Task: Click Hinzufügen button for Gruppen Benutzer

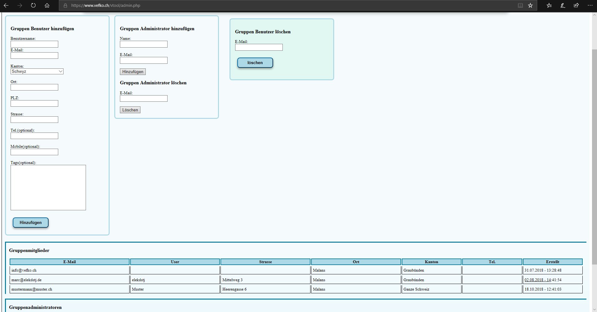Action: (31, 223)
